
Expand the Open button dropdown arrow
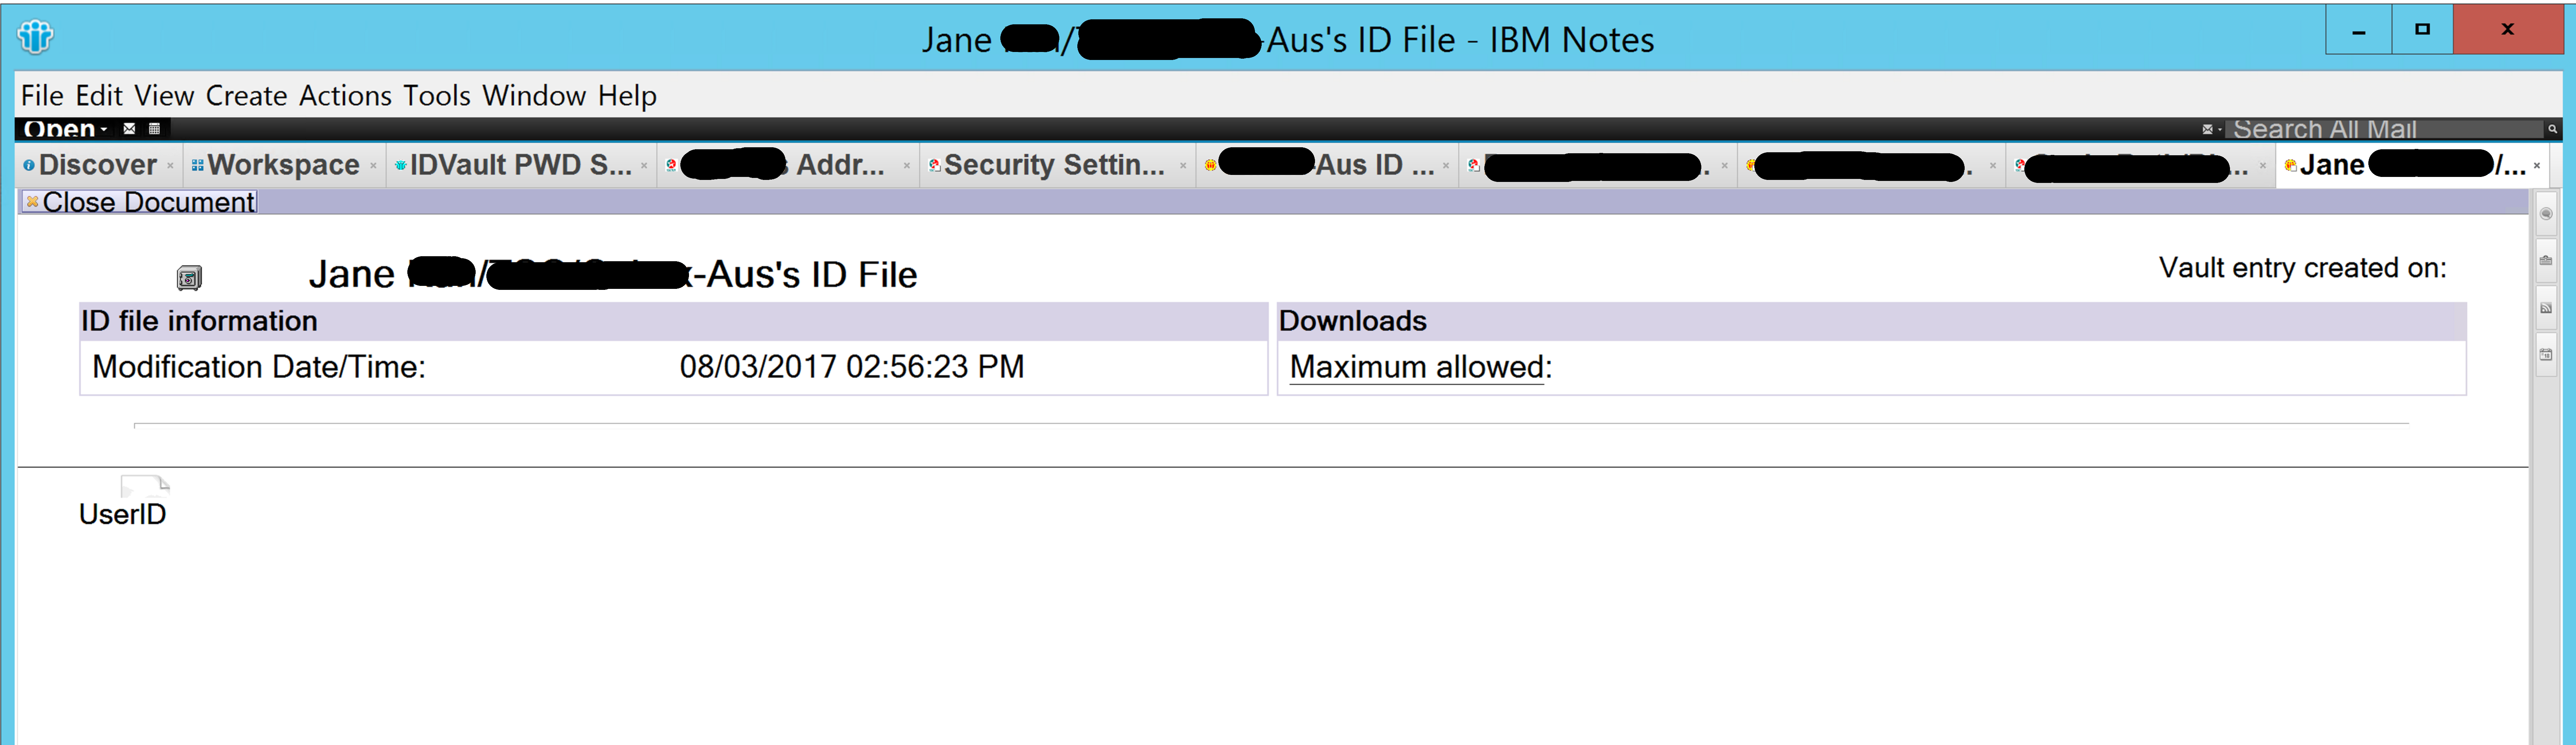[x=104, y=129]
